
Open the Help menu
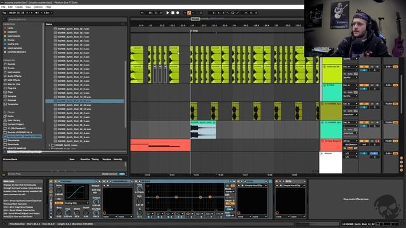coord(48,7)
